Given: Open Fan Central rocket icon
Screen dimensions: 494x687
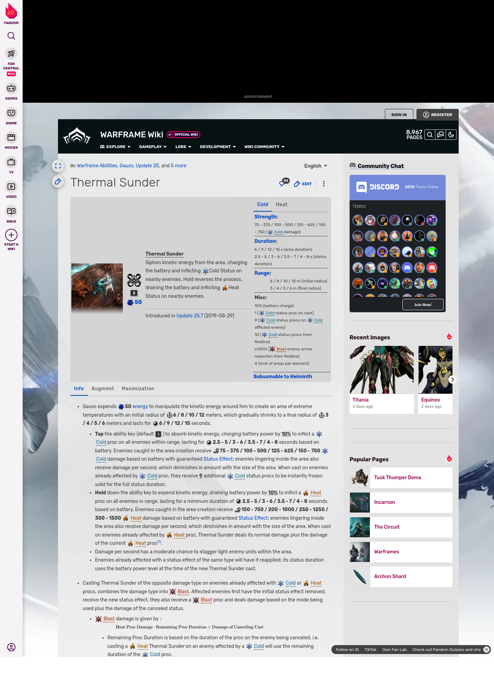Looking at the screenshot, I should 11,54.
